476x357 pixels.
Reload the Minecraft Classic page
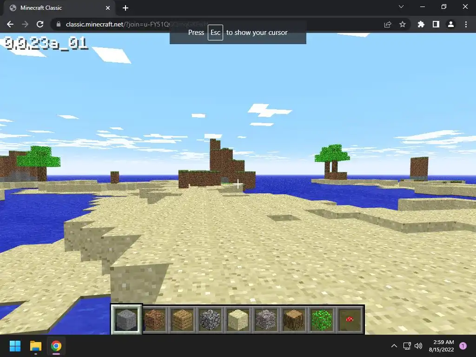[40, 24]
